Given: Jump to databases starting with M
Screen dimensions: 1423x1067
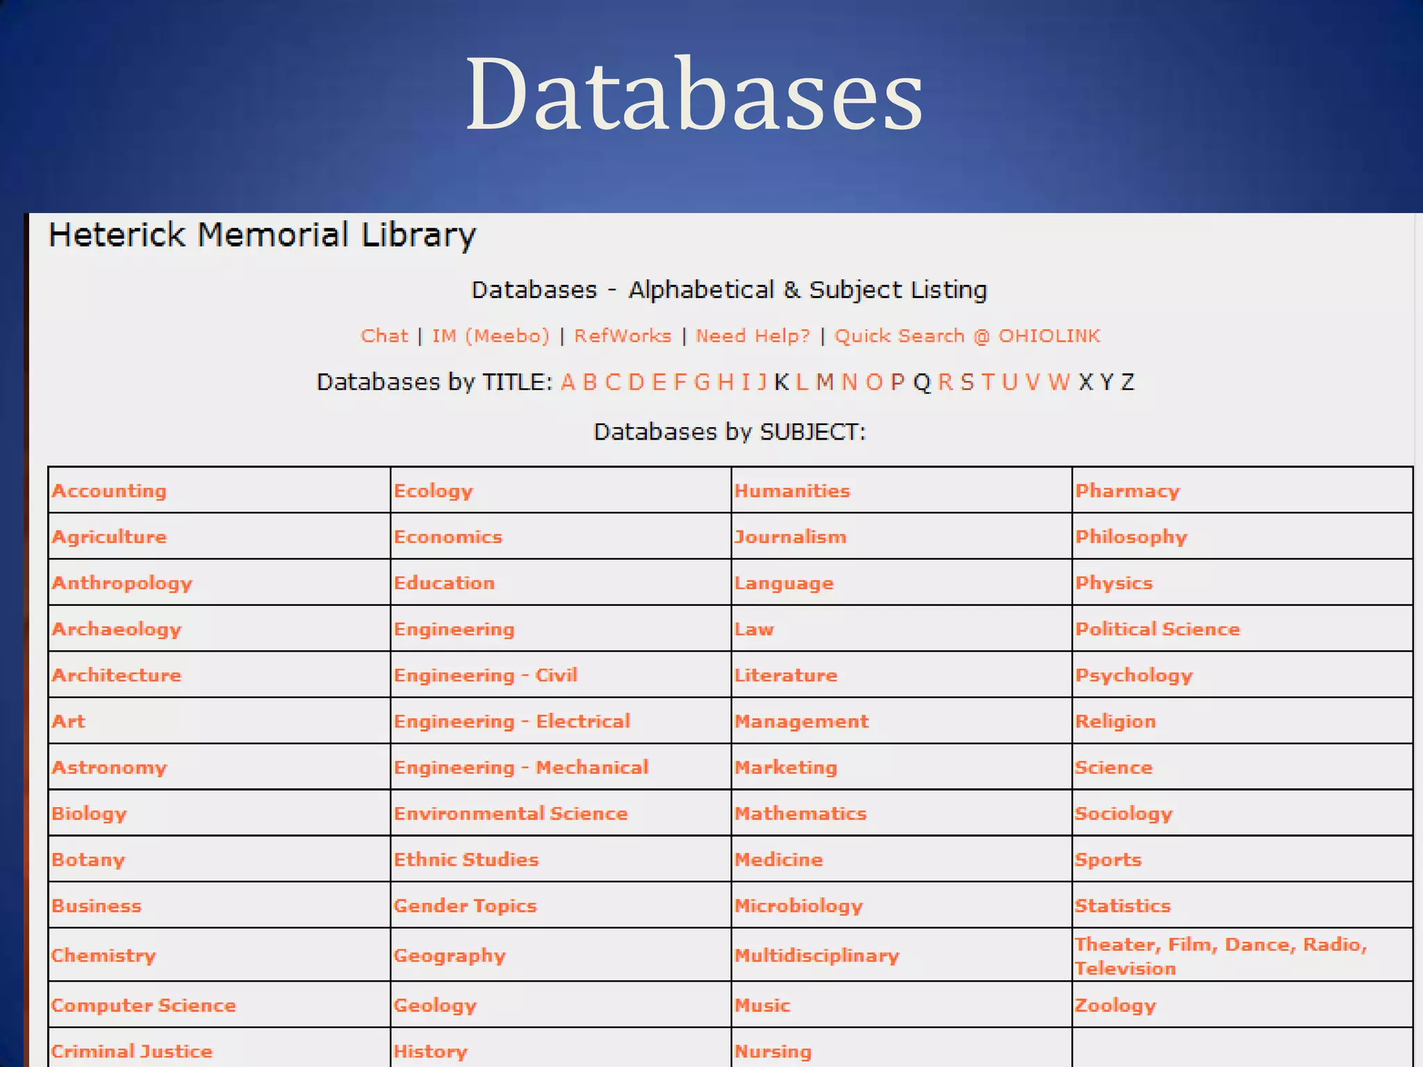Looking at the screenshot, I should (825, 382).
